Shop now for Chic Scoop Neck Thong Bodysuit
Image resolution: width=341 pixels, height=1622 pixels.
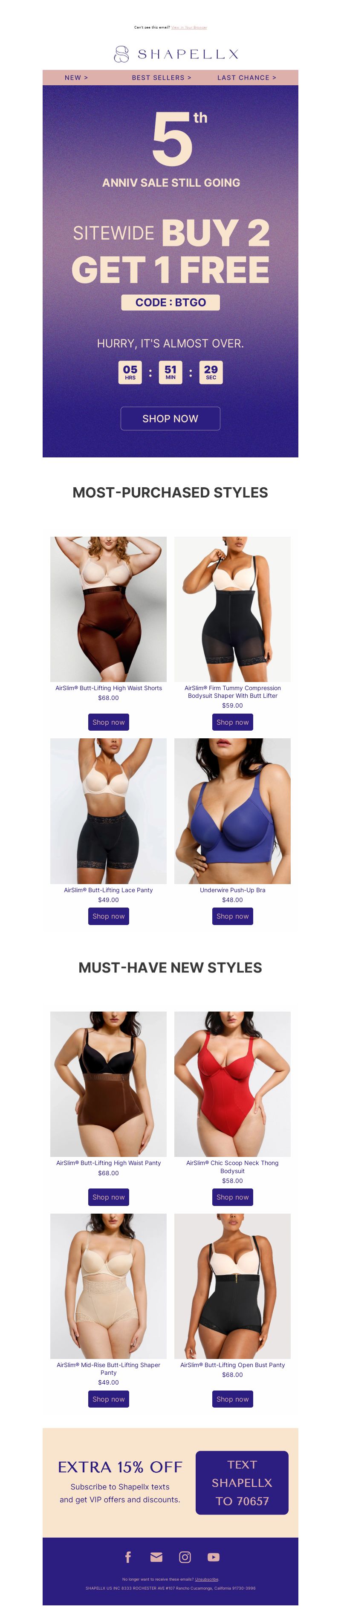[x=232, y=1196]
